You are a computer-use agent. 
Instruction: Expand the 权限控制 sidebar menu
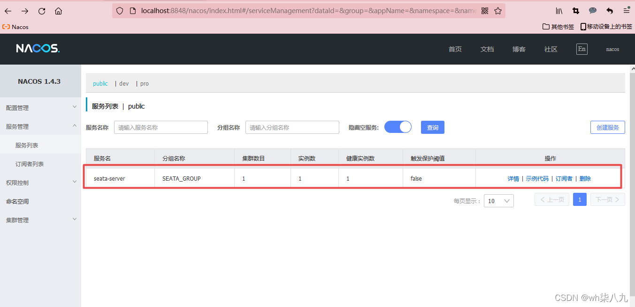pyautogui.click(x=40, y=183)
